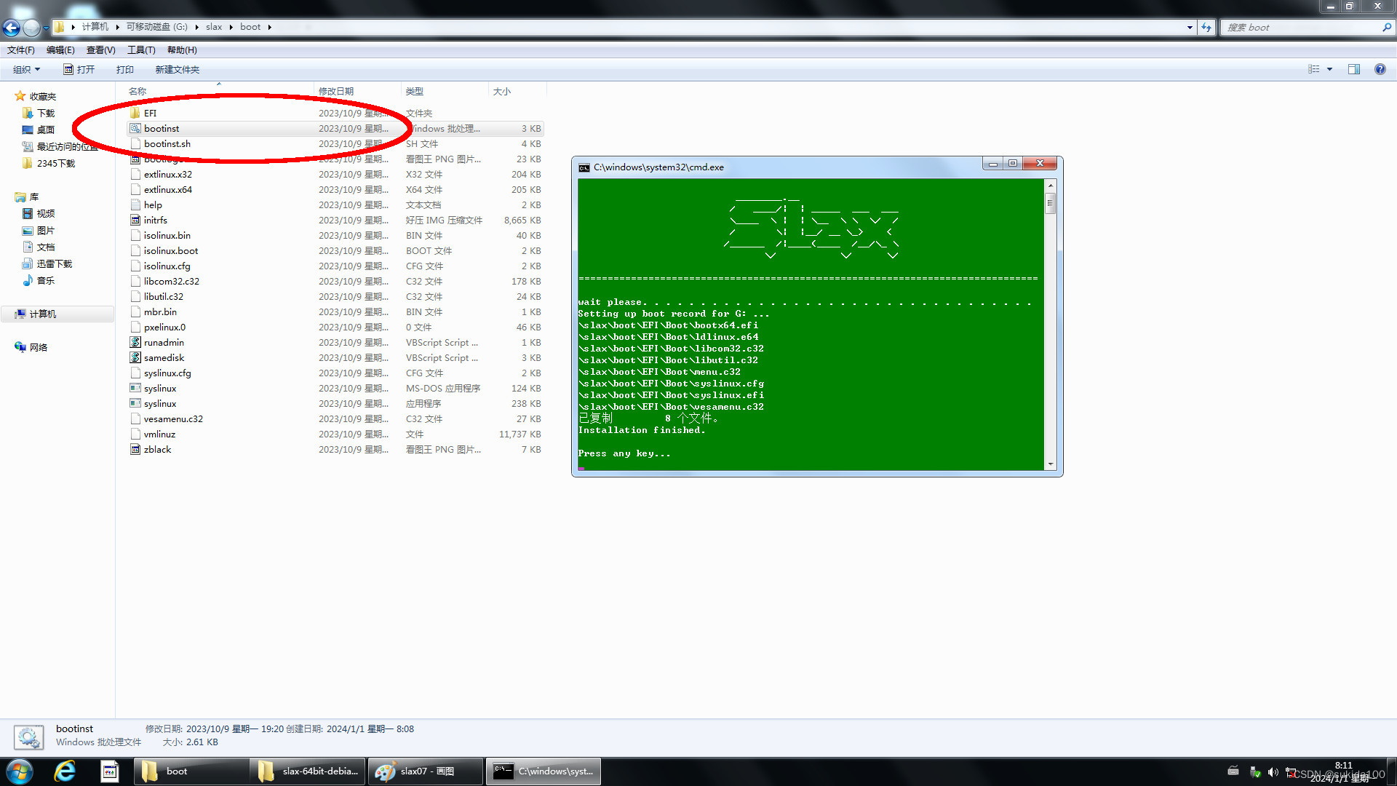Open 计算机 in the navigation pane
The height and width of the screenshot is (786, 1397).
42,314
